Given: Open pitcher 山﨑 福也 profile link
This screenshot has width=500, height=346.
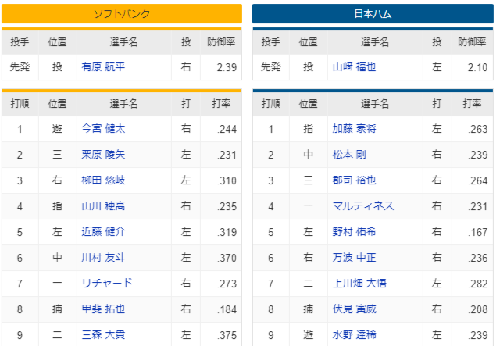Looking at the screenshot, I should coord(354,67).
